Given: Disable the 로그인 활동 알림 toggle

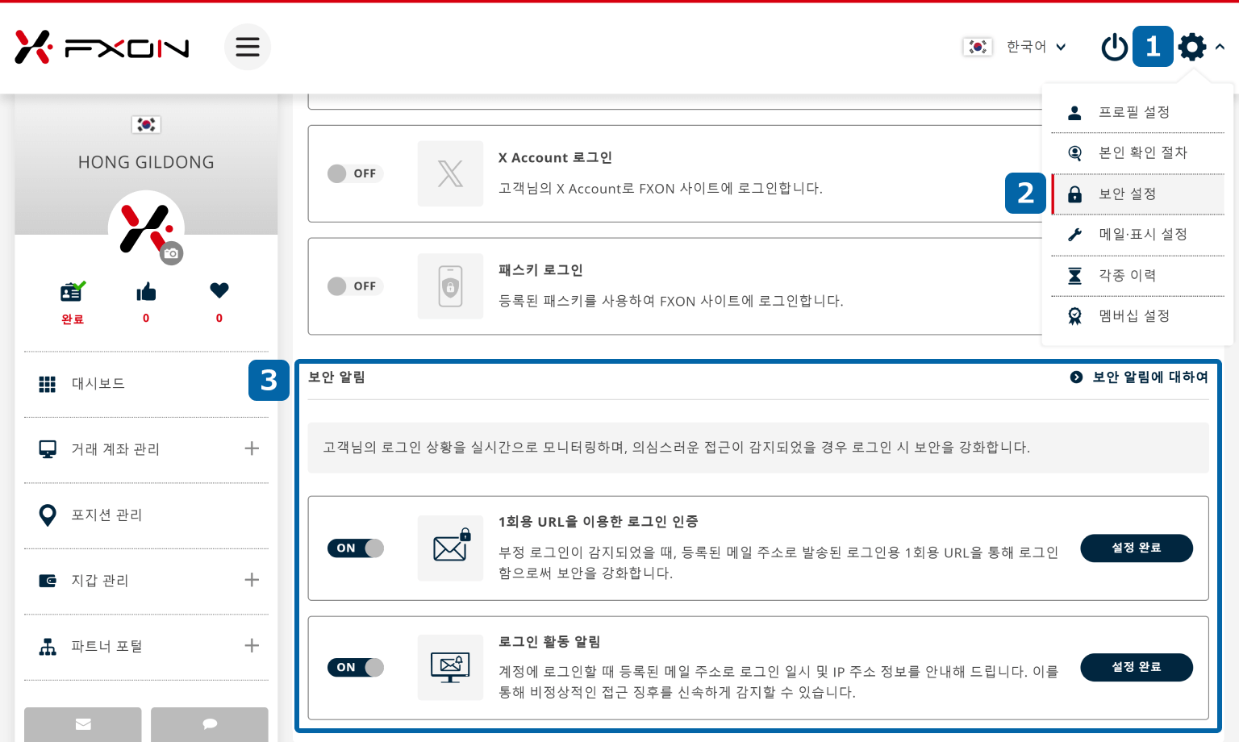Looking at the screenshot, I should (355, 667).
